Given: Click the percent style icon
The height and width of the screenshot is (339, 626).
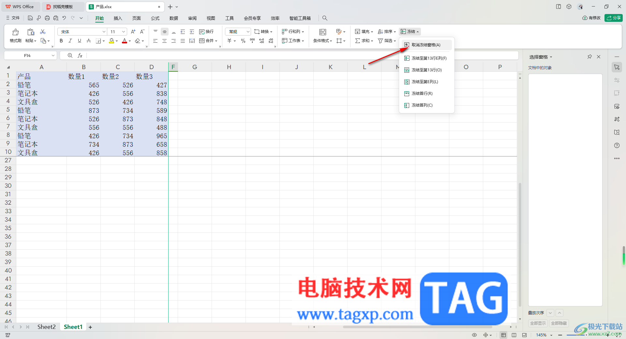Looking at the screenshot, I should click(x=243, y=41).
